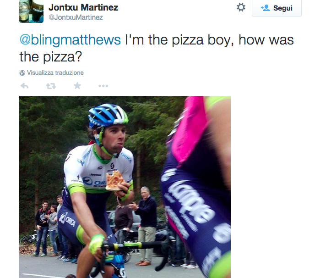Favorite the tweet with the star
320x278 pixels.
[x=77, y=86]
